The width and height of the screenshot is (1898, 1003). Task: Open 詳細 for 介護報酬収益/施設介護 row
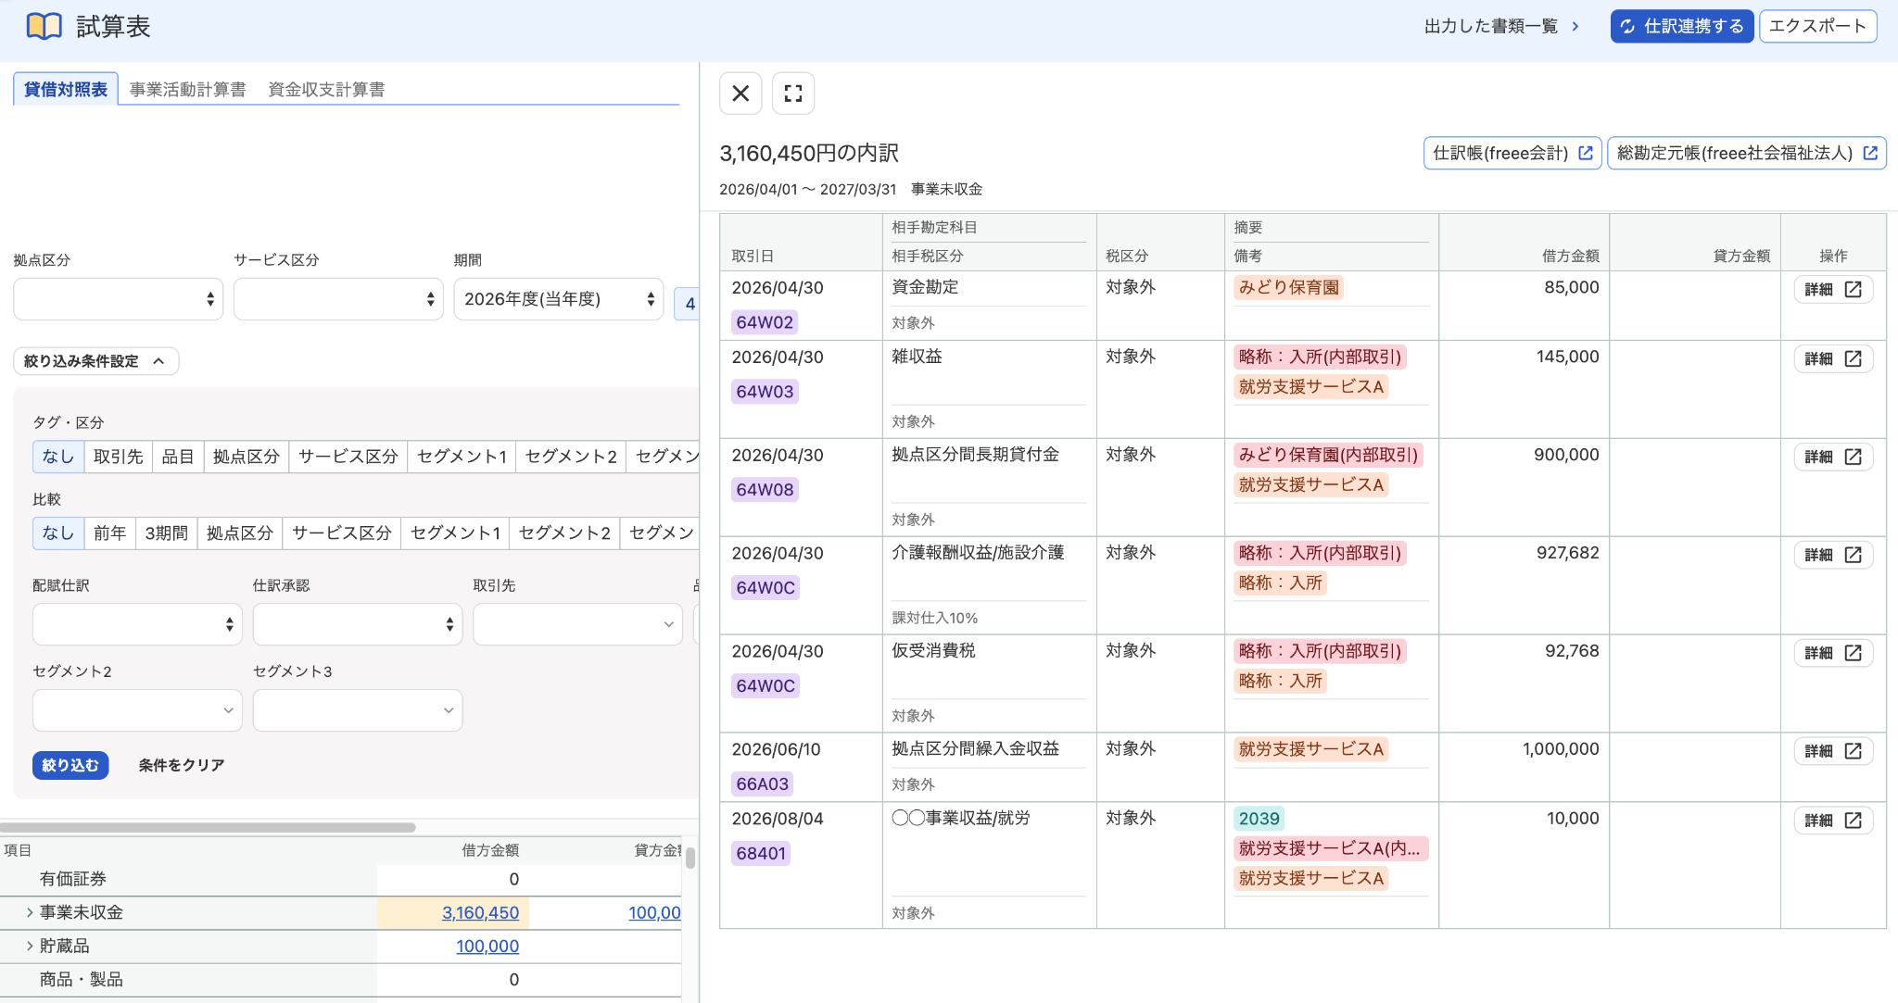click(x=1833, y=555)
